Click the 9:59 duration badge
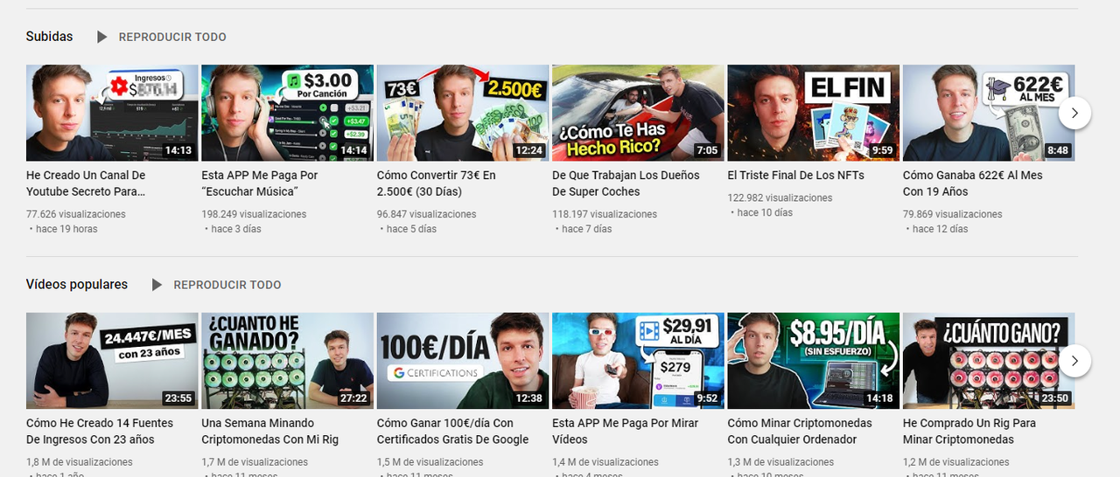Image resolution: width=1120 pixels, height=477 pixels. (x=883, y=150)
